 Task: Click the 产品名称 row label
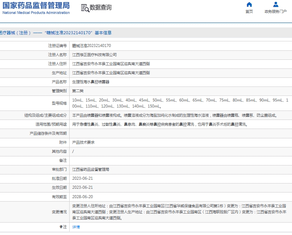click(x=59, y=82)
